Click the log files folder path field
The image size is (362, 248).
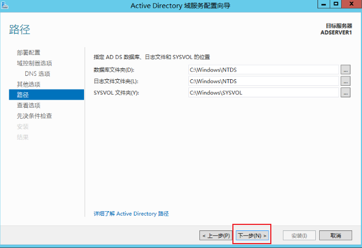tap(264, 81)
